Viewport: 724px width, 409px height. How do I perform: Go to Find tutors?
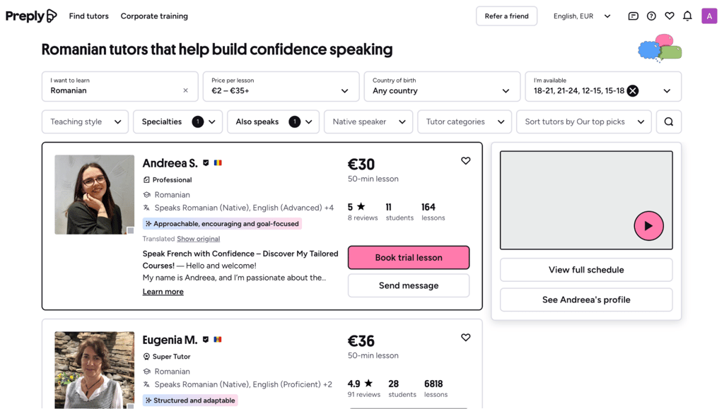(88, 16)
